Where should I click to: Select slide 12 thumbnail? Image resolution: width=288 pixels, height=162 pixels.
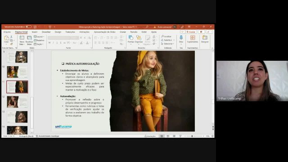pyautogui.click(x=17, y=102)
